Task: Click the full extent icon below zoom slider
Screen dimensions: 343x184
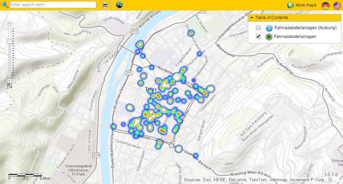Action: (10, 86)
